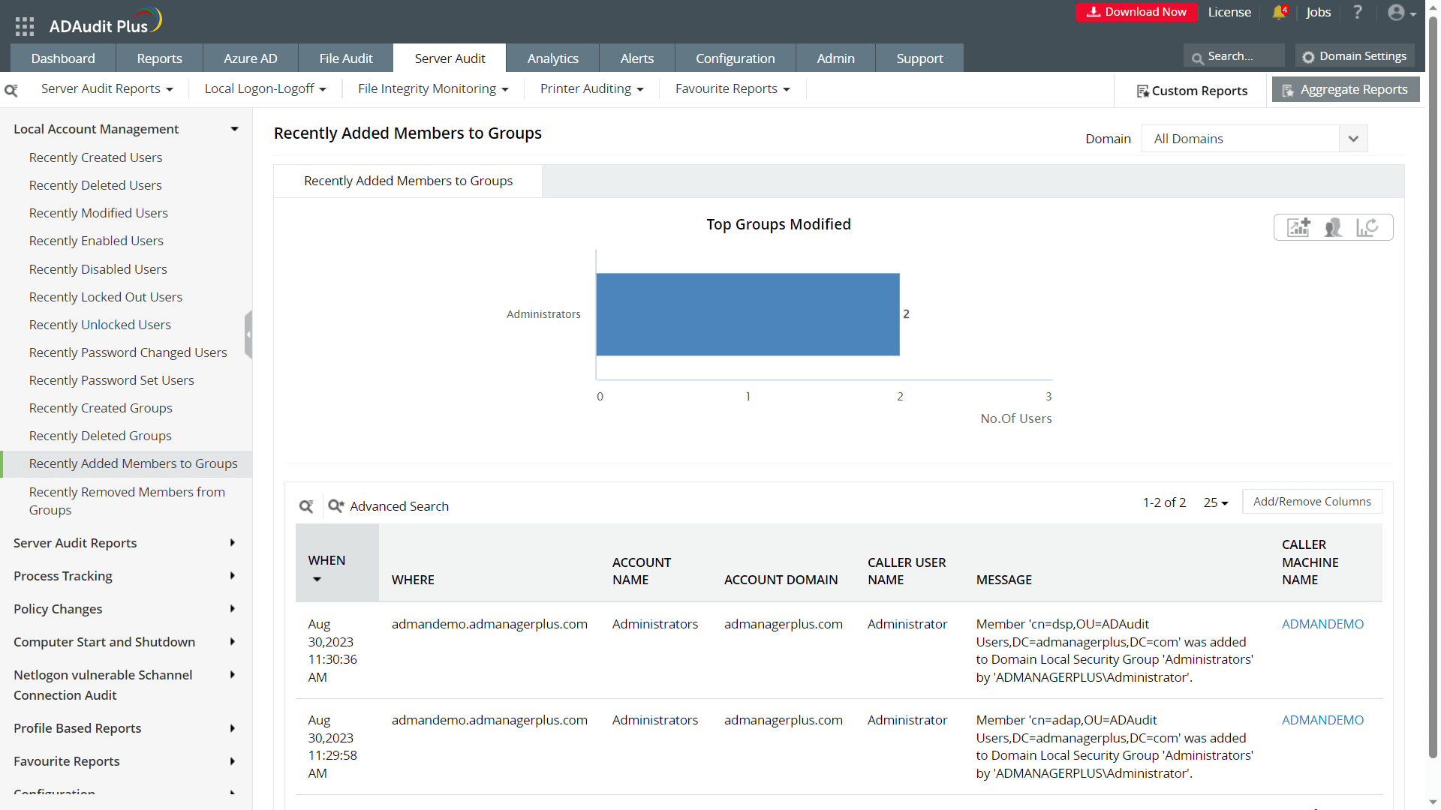
Task: Click the table quick search magnifier icon
Action: [306, 506]
